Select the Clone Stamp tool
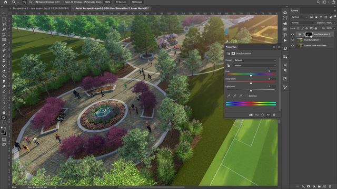The height and width of the screenshot is (189, 337). (4, 60)
